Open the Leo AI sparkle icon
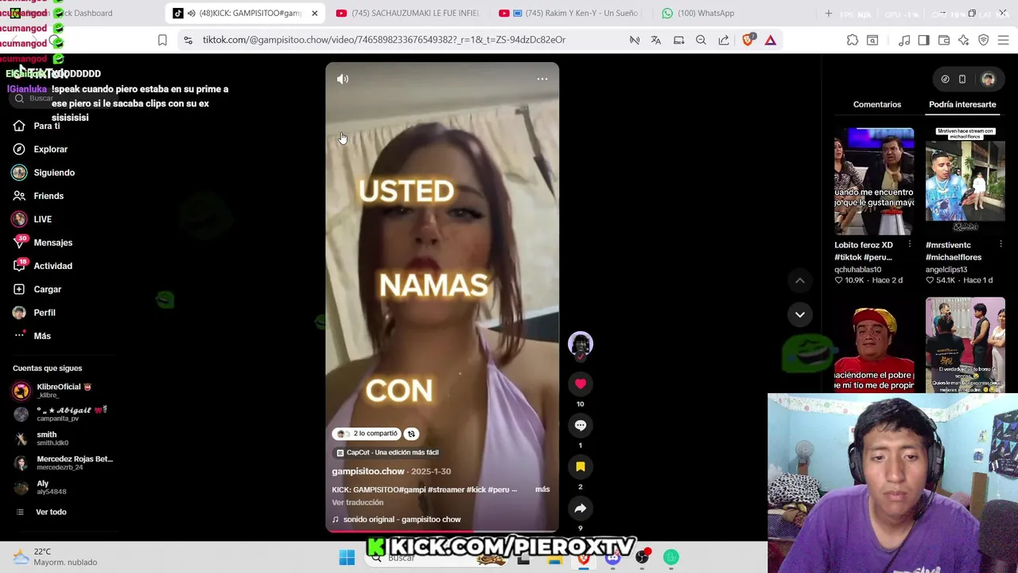The width and height of the screenshot is (1018, 573). click(x=964, y=40)
